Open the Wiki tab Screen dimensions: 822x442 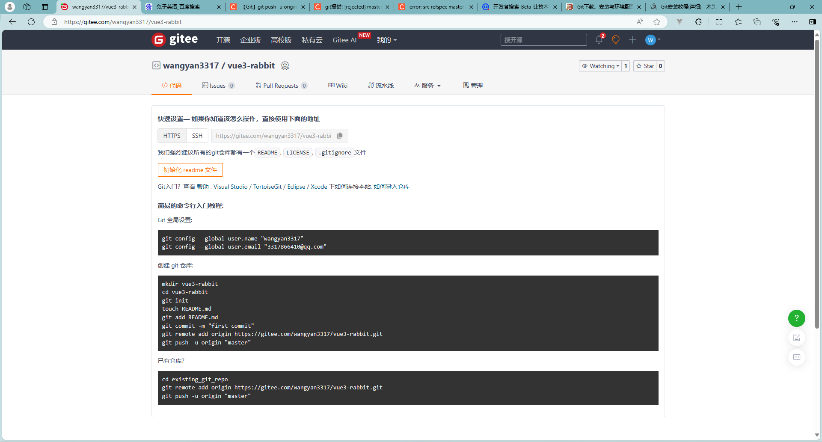[x=338, y=85]
